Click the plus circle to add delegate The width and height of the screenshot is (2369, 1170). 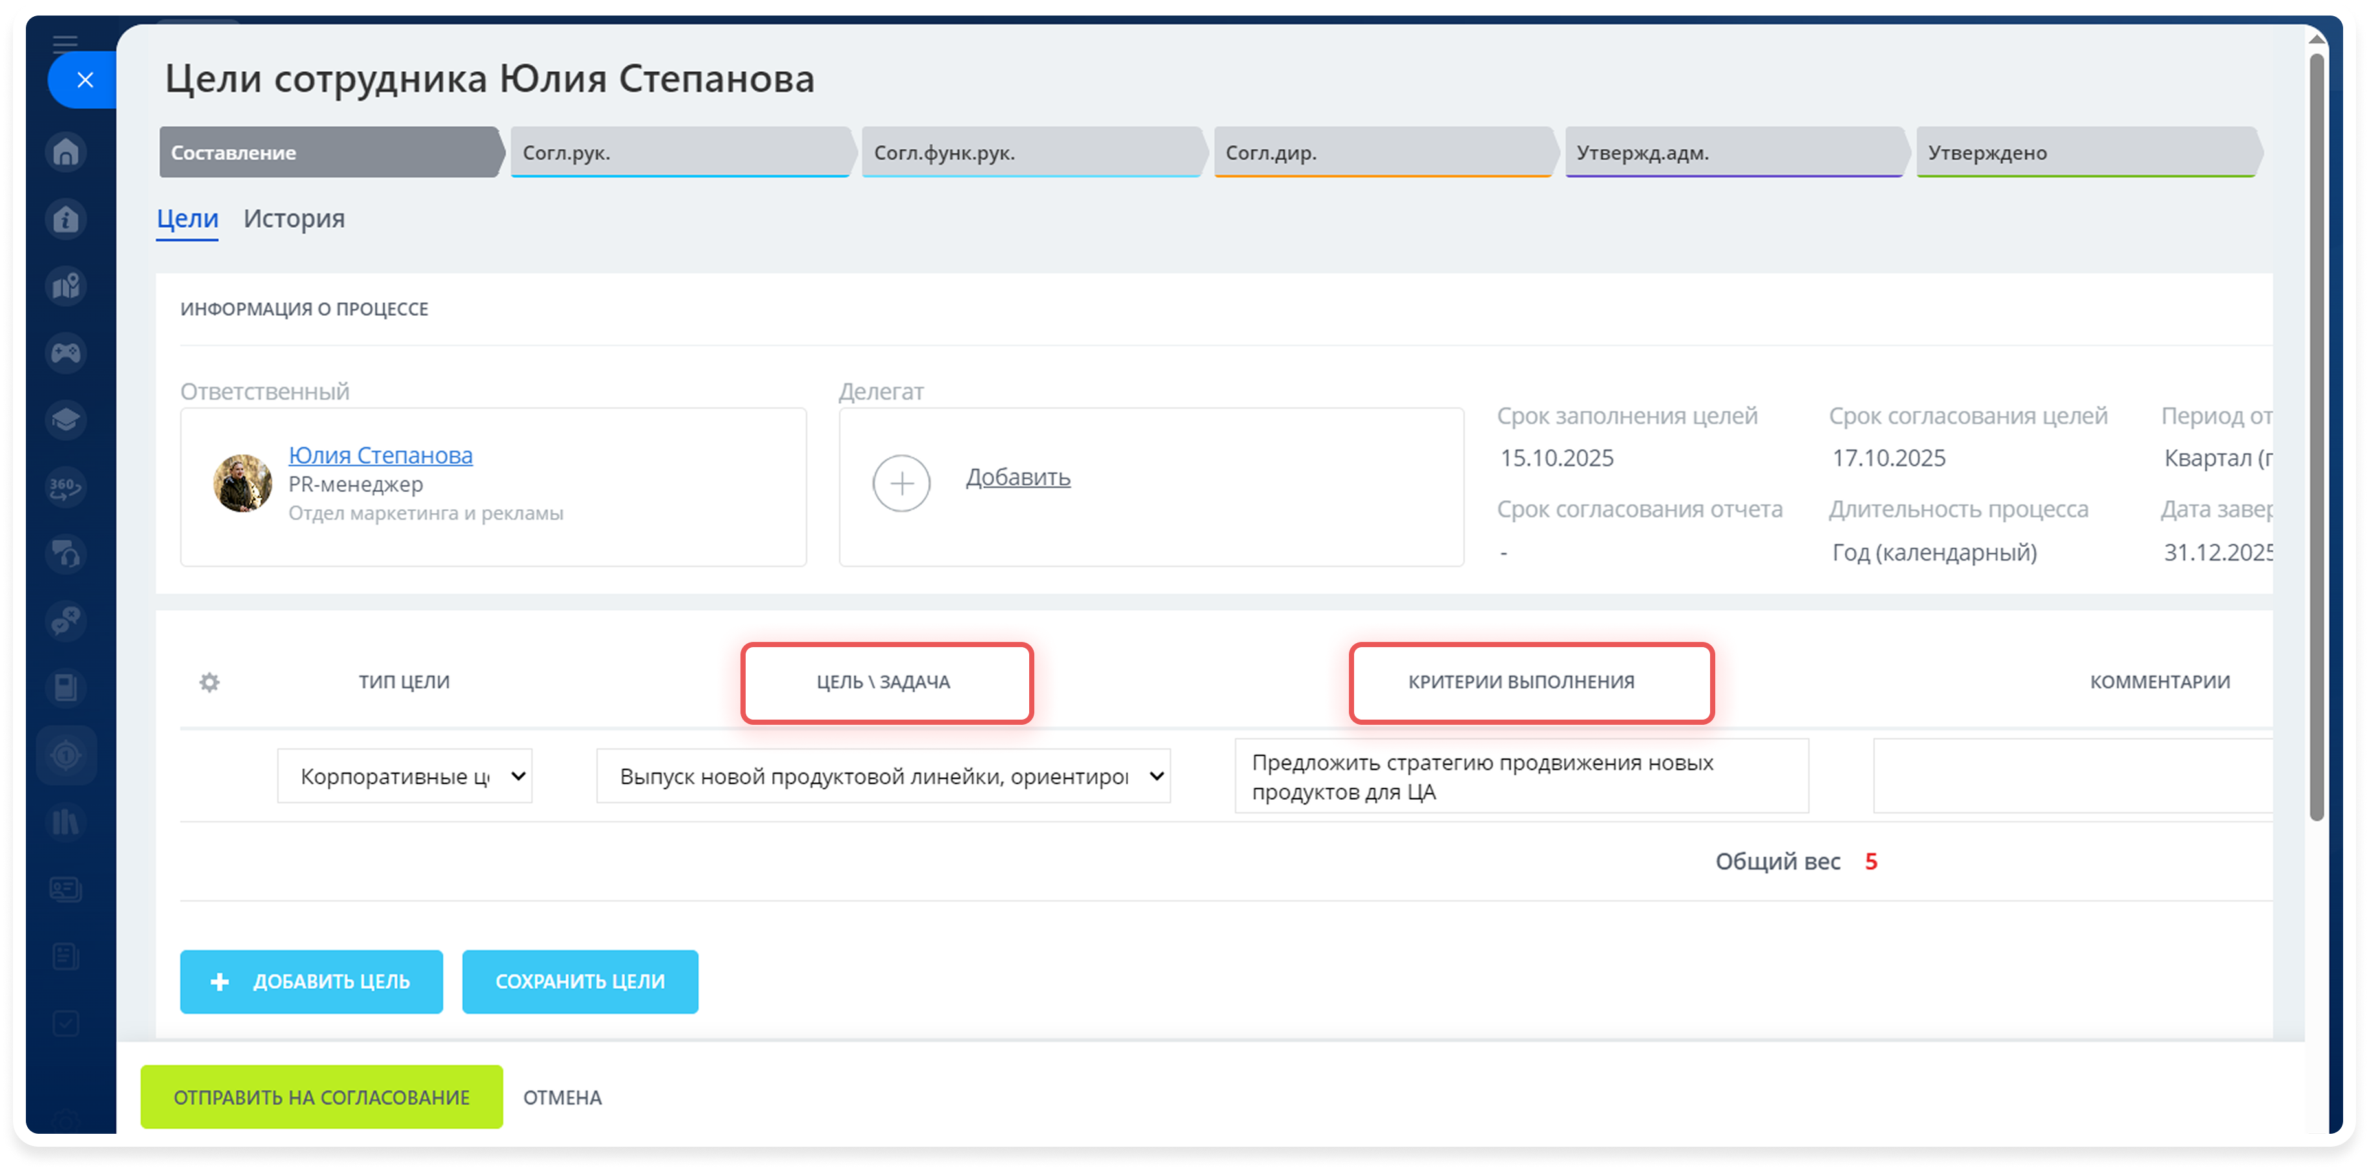coord(901,483)
